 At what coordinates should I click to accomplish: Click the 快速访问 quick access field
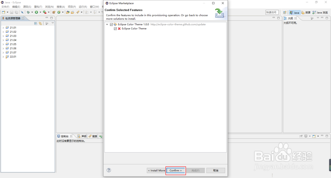coord(272,13)
